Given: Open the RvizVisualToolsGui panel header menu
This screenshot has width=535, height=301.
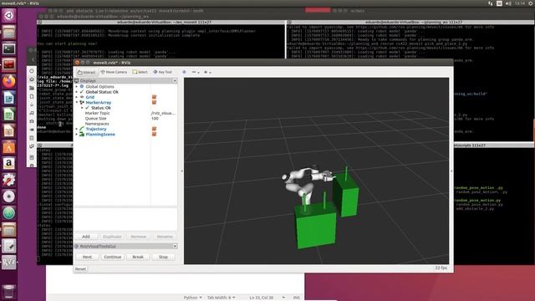Looking at the screenshot, I should click(x=175, y=246).
